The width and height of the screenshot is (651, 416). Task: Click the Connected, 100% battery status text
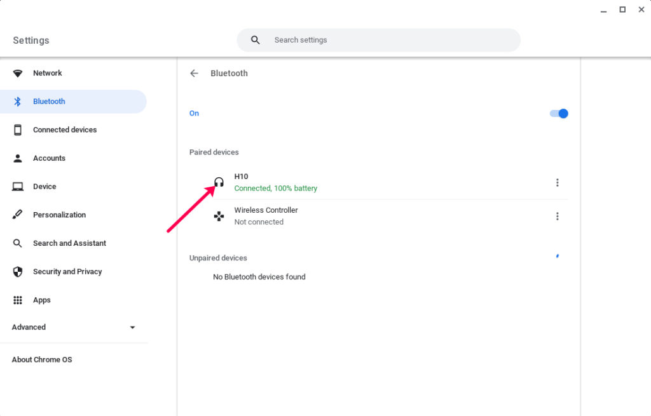tap(276, 188)
